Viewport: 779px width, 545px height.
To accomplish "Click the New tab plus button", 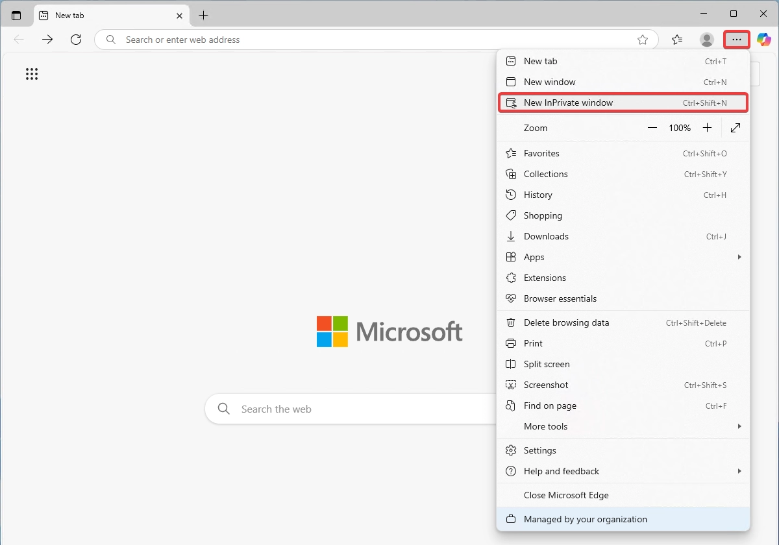I will click(x=204, y=16).
